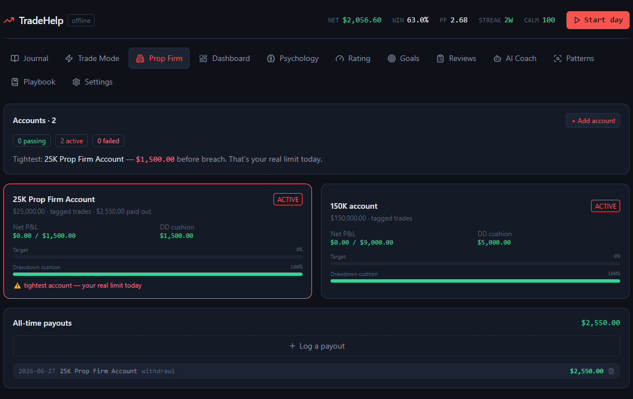633x399 pixels.
Task: Click the plus icon beside Log a payout
Action: pos(292,346)
